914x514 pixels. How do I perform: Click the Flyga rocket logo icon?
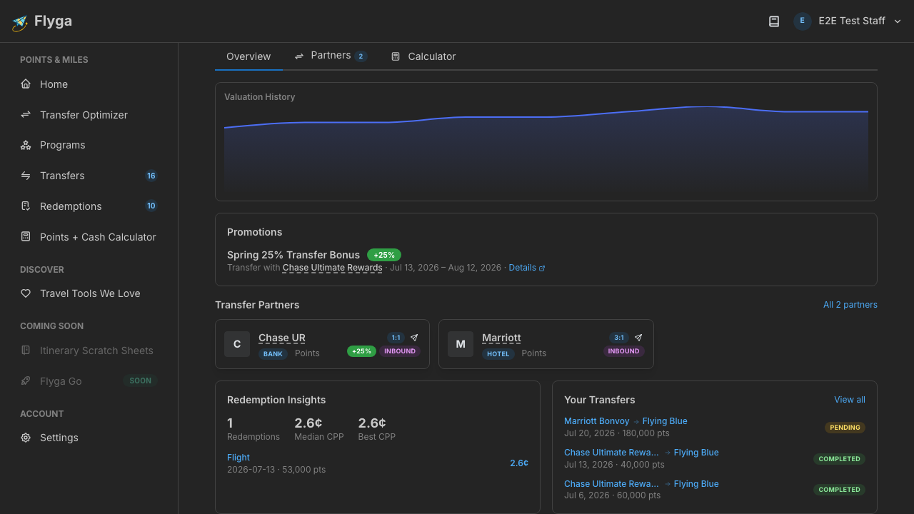click(x=19, y=23)
